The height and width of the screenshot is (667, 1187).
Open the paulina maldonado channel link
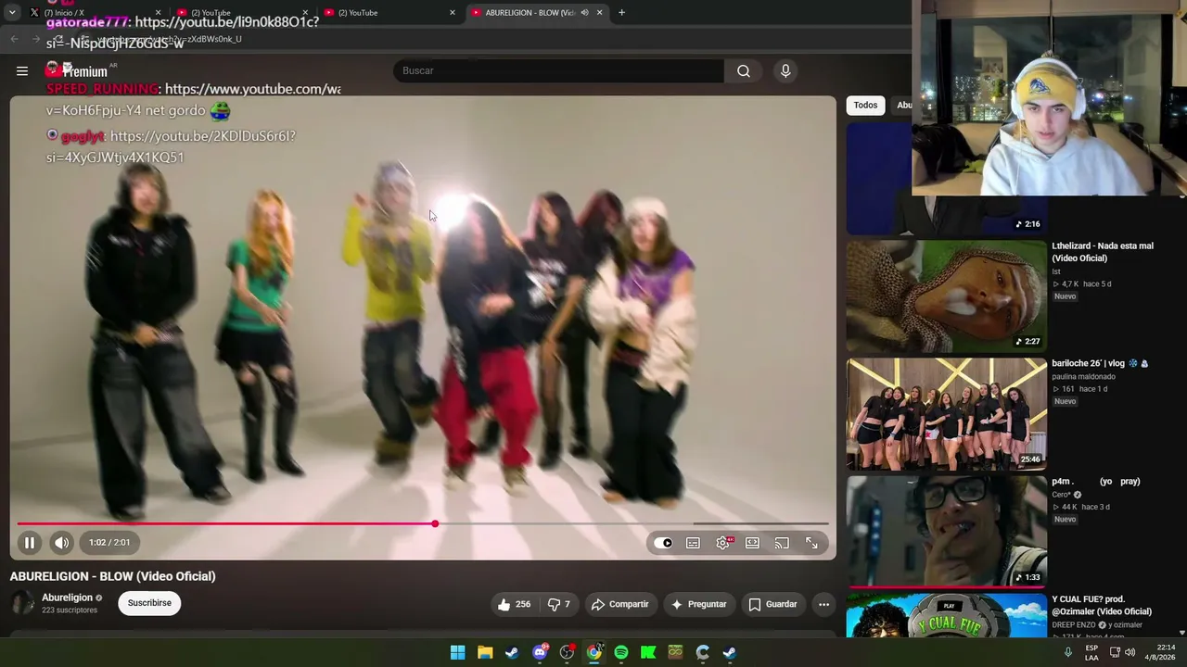click(x=1083, y=377)
